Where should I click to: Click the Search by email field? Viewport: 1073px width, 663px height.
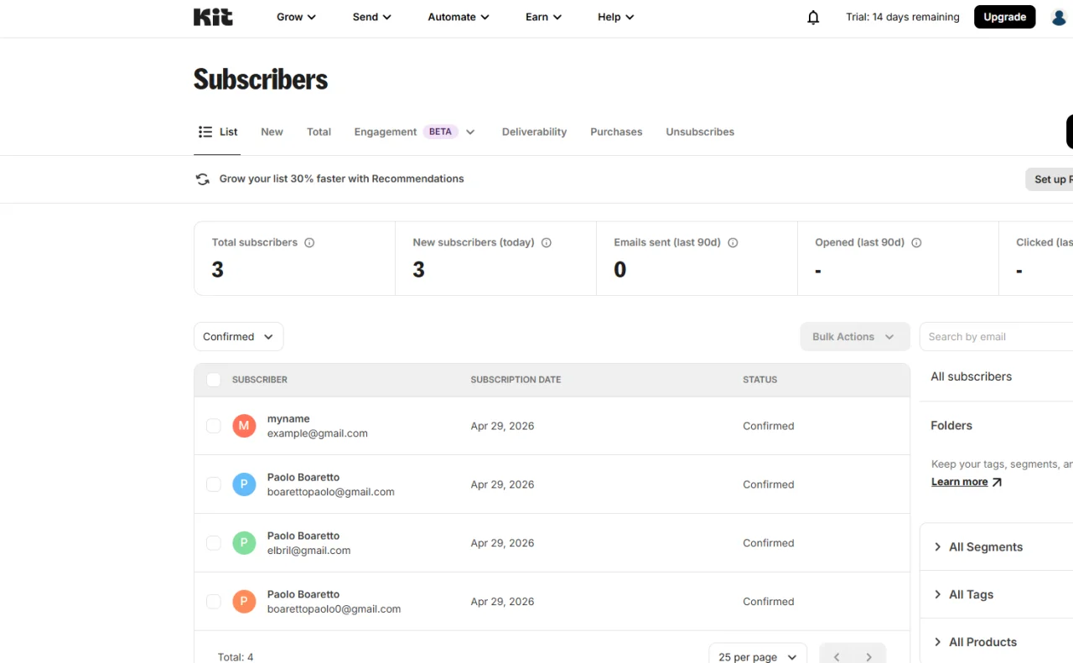(x=996, y=337)
